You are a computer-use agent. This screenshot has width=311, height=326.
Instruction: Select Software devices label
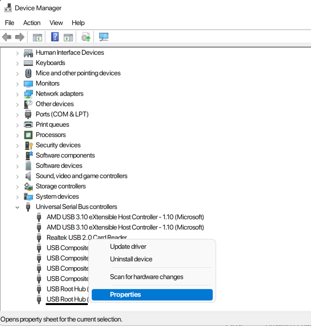(x=59, y=166)
